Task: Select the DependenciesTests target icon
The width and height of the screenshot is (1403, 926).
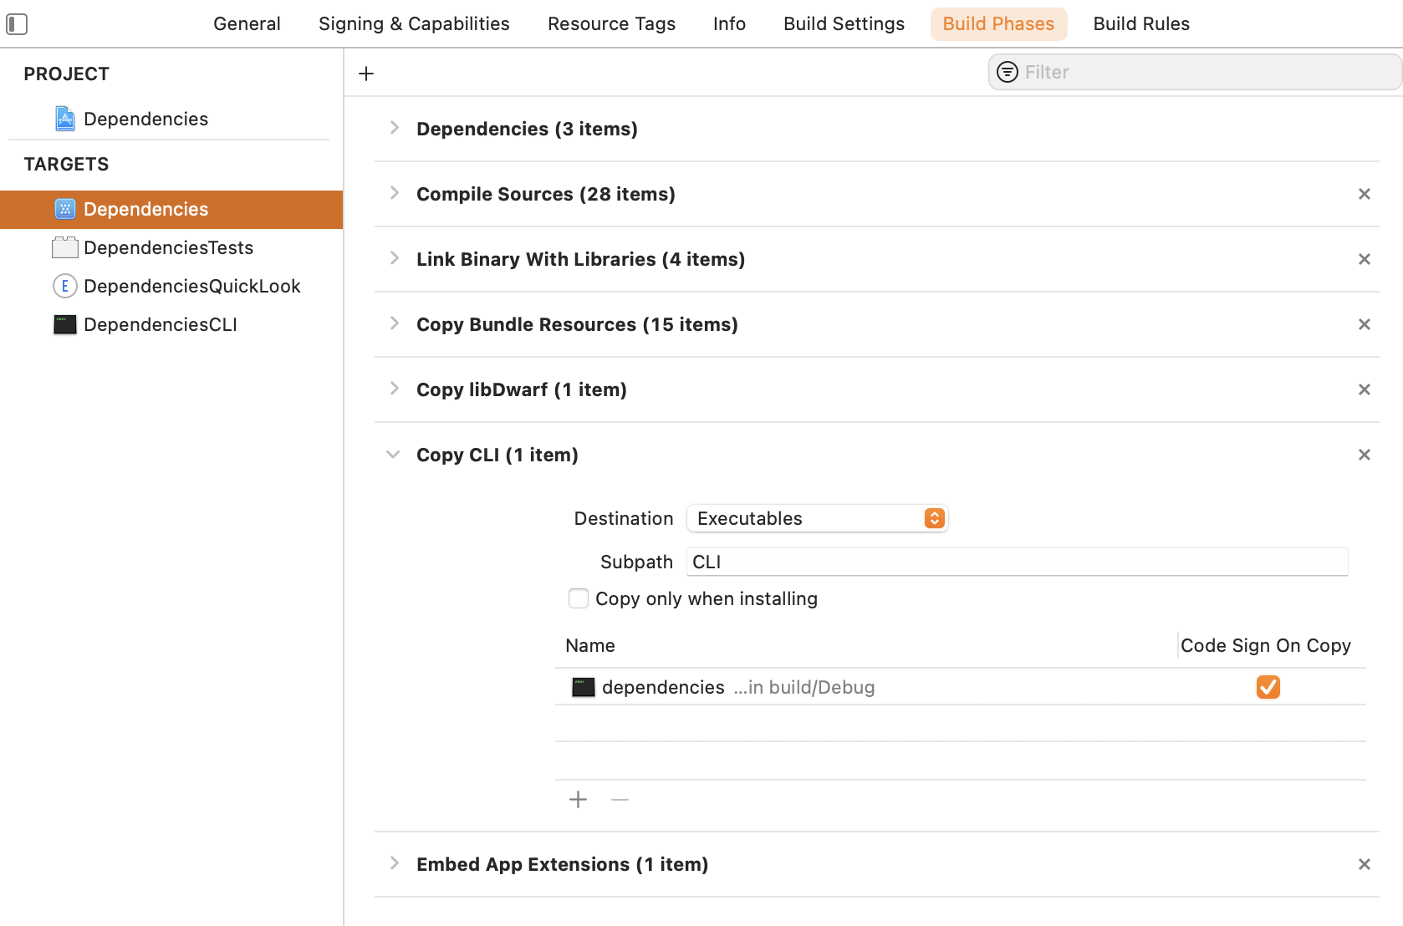Action: coord(64,247)
